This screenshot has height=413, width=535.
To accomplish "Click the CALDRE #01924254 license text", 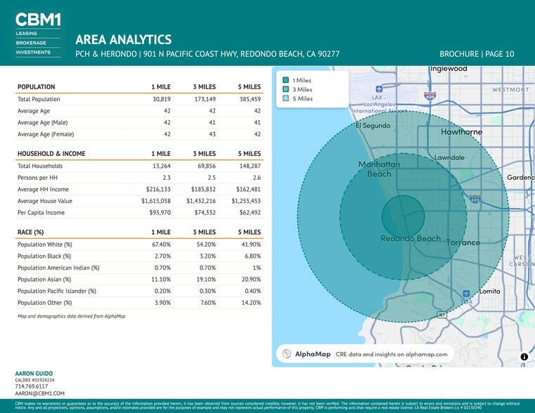I will point(35,380).
